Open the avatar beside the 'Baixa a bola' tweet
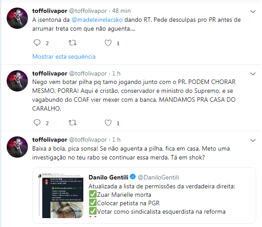This screenshot has height=227, width=262. point(17,147)
